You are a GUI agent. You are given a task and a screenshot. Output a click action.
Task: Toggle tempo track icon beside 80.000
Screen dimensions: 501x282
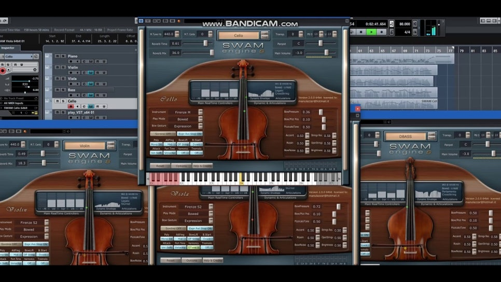(x=415, y=24)
